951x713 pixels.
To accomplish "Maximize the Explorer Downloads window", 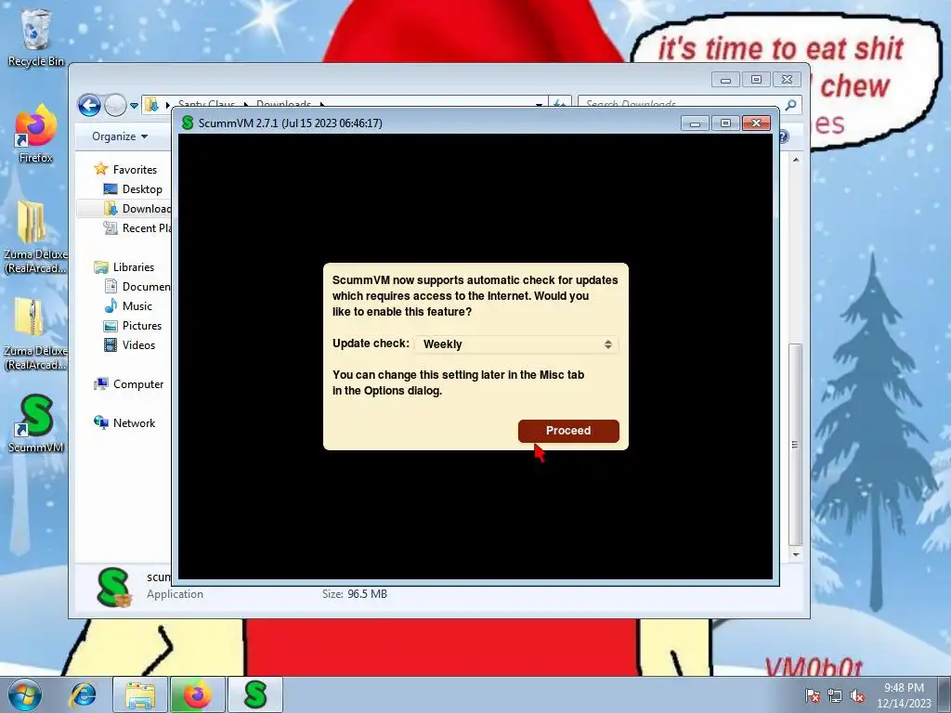I will [756, 80].
